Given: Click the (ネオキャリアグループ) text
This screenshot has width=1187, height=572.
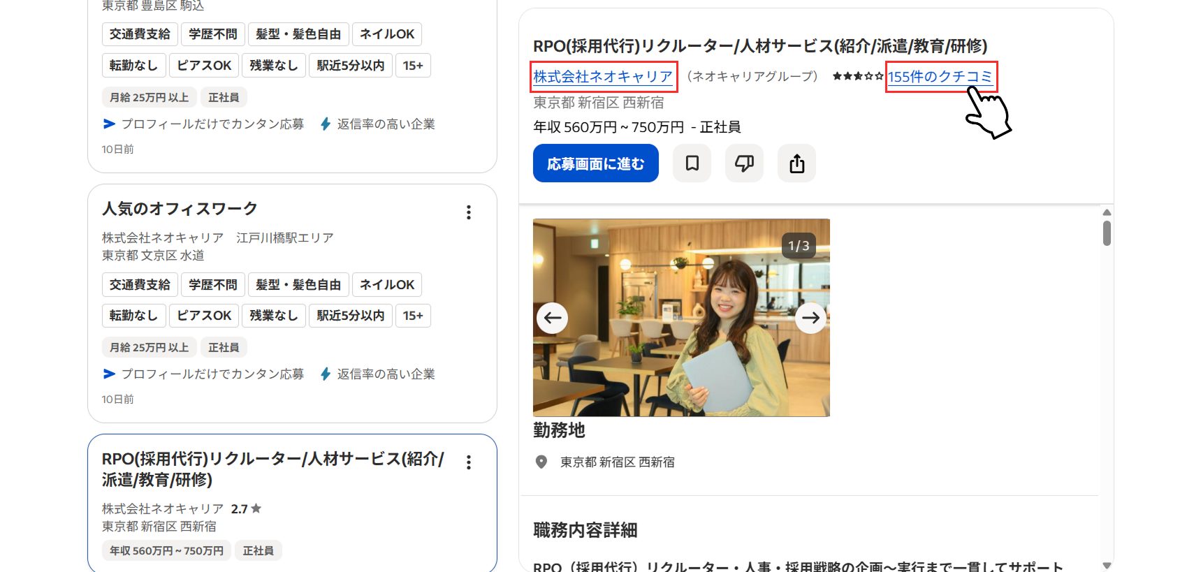Looking at the screenshot, I should pyautogui.click(x=752, y=76).
